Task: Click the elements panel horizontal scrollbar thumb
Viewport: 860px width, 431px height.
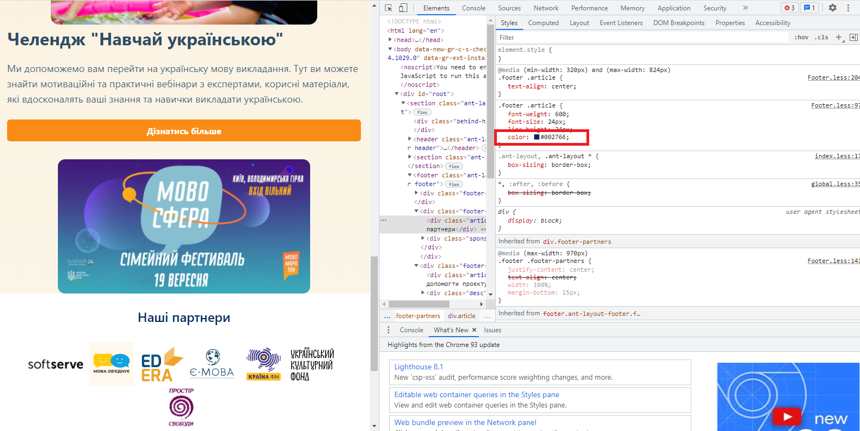Action: (419, 304)
